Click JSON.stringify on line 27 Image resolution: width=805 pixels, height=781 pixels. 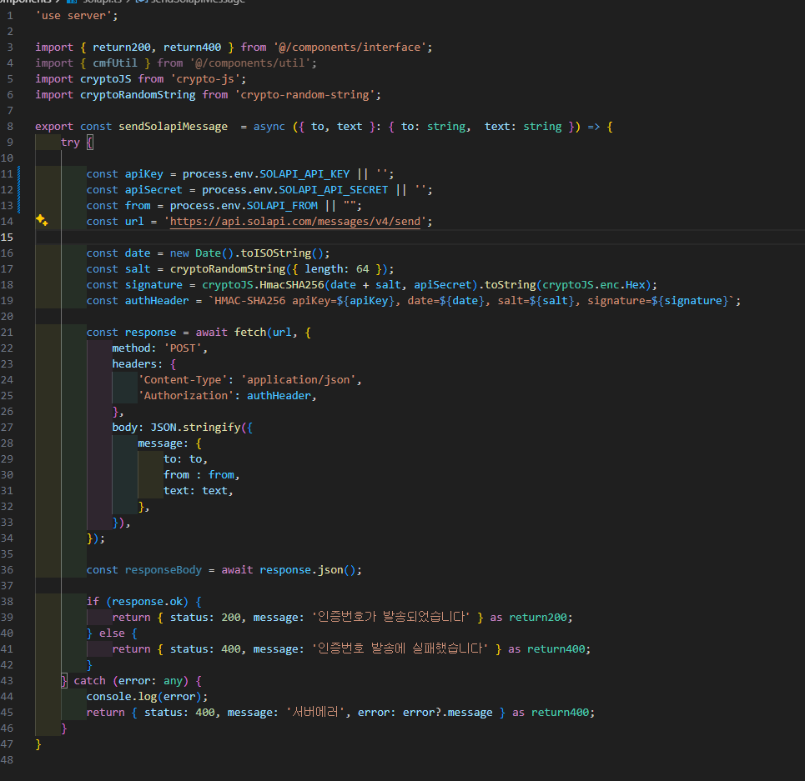click(x=195, y=428)
